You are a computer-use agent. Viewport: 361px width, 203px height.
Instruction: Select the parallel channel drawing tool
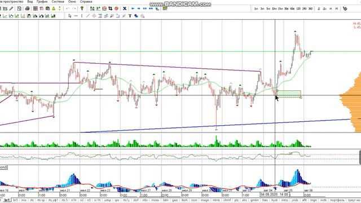[94, 16]
